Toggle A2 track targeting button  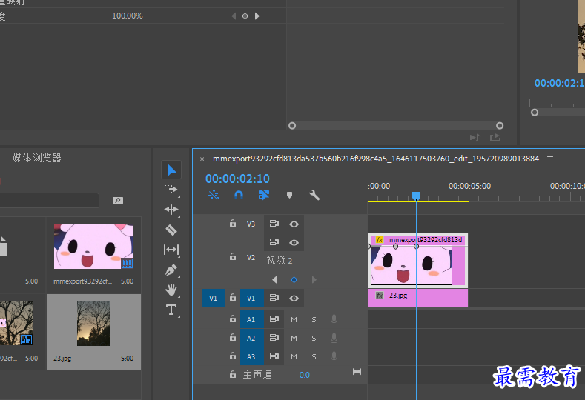click(x=252, y=338)
